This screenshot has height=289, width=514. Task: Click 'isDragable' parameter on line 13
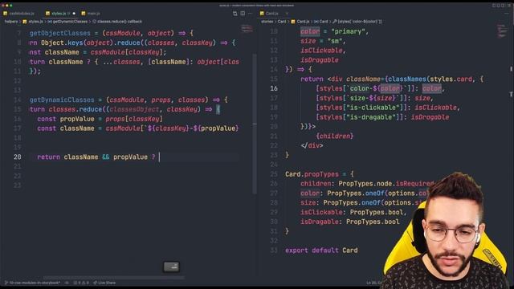320,60
